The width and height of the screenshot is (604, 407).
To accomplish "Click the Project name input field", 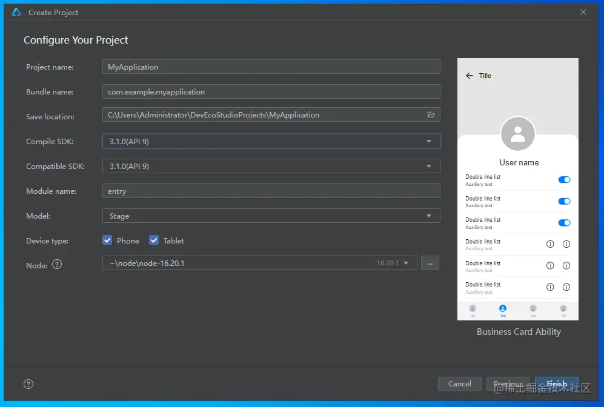I will 271,67.
